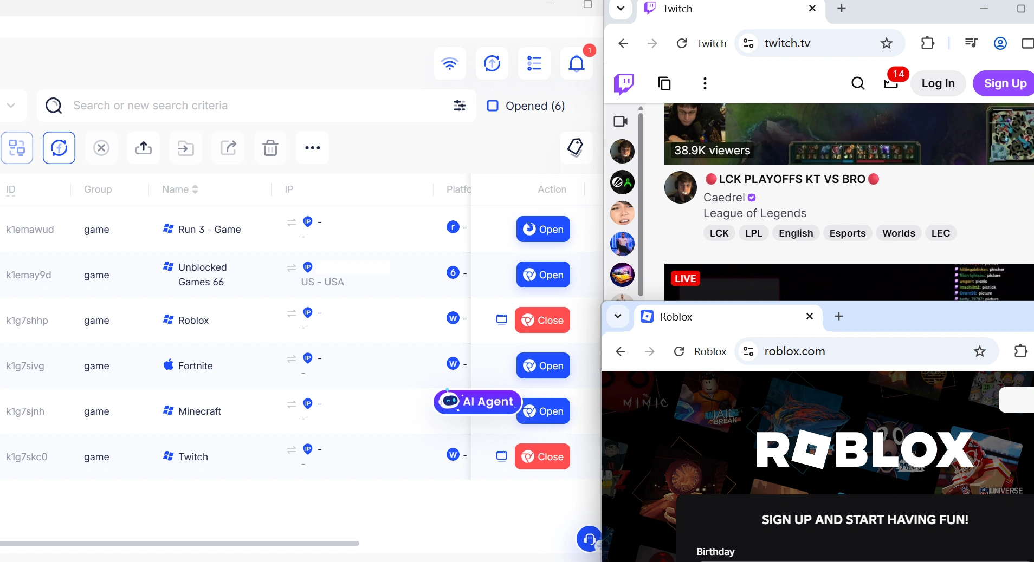Go back in the Roblox window
This screenshot has width=1034, height=562.
(621, 351)
